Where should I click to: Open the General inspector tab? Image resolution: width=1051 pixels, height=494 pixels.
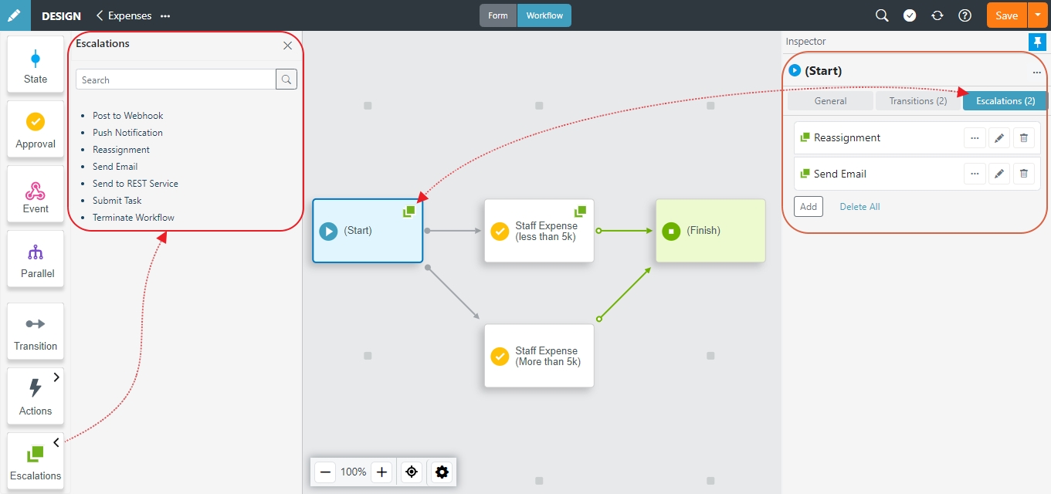pyautogui.click(x=831, y=101)
